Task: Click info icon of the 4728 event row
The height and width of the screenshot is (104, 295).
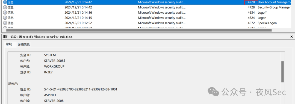Action: [x=5, y=7]
